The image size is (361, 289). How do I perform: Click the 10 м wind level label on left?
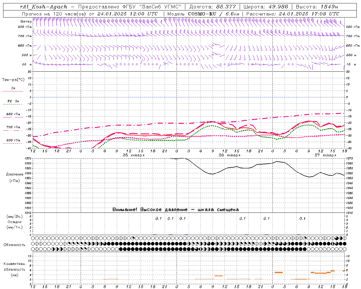coord(27,64)
